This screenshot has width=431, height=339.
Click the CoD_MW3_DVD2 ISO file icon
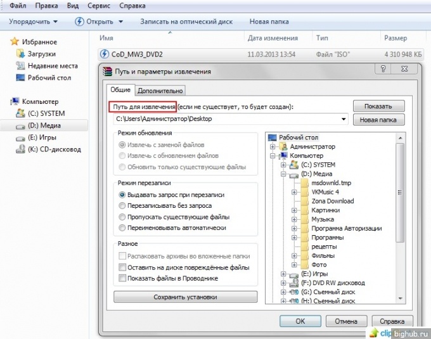tap(105, 54)
